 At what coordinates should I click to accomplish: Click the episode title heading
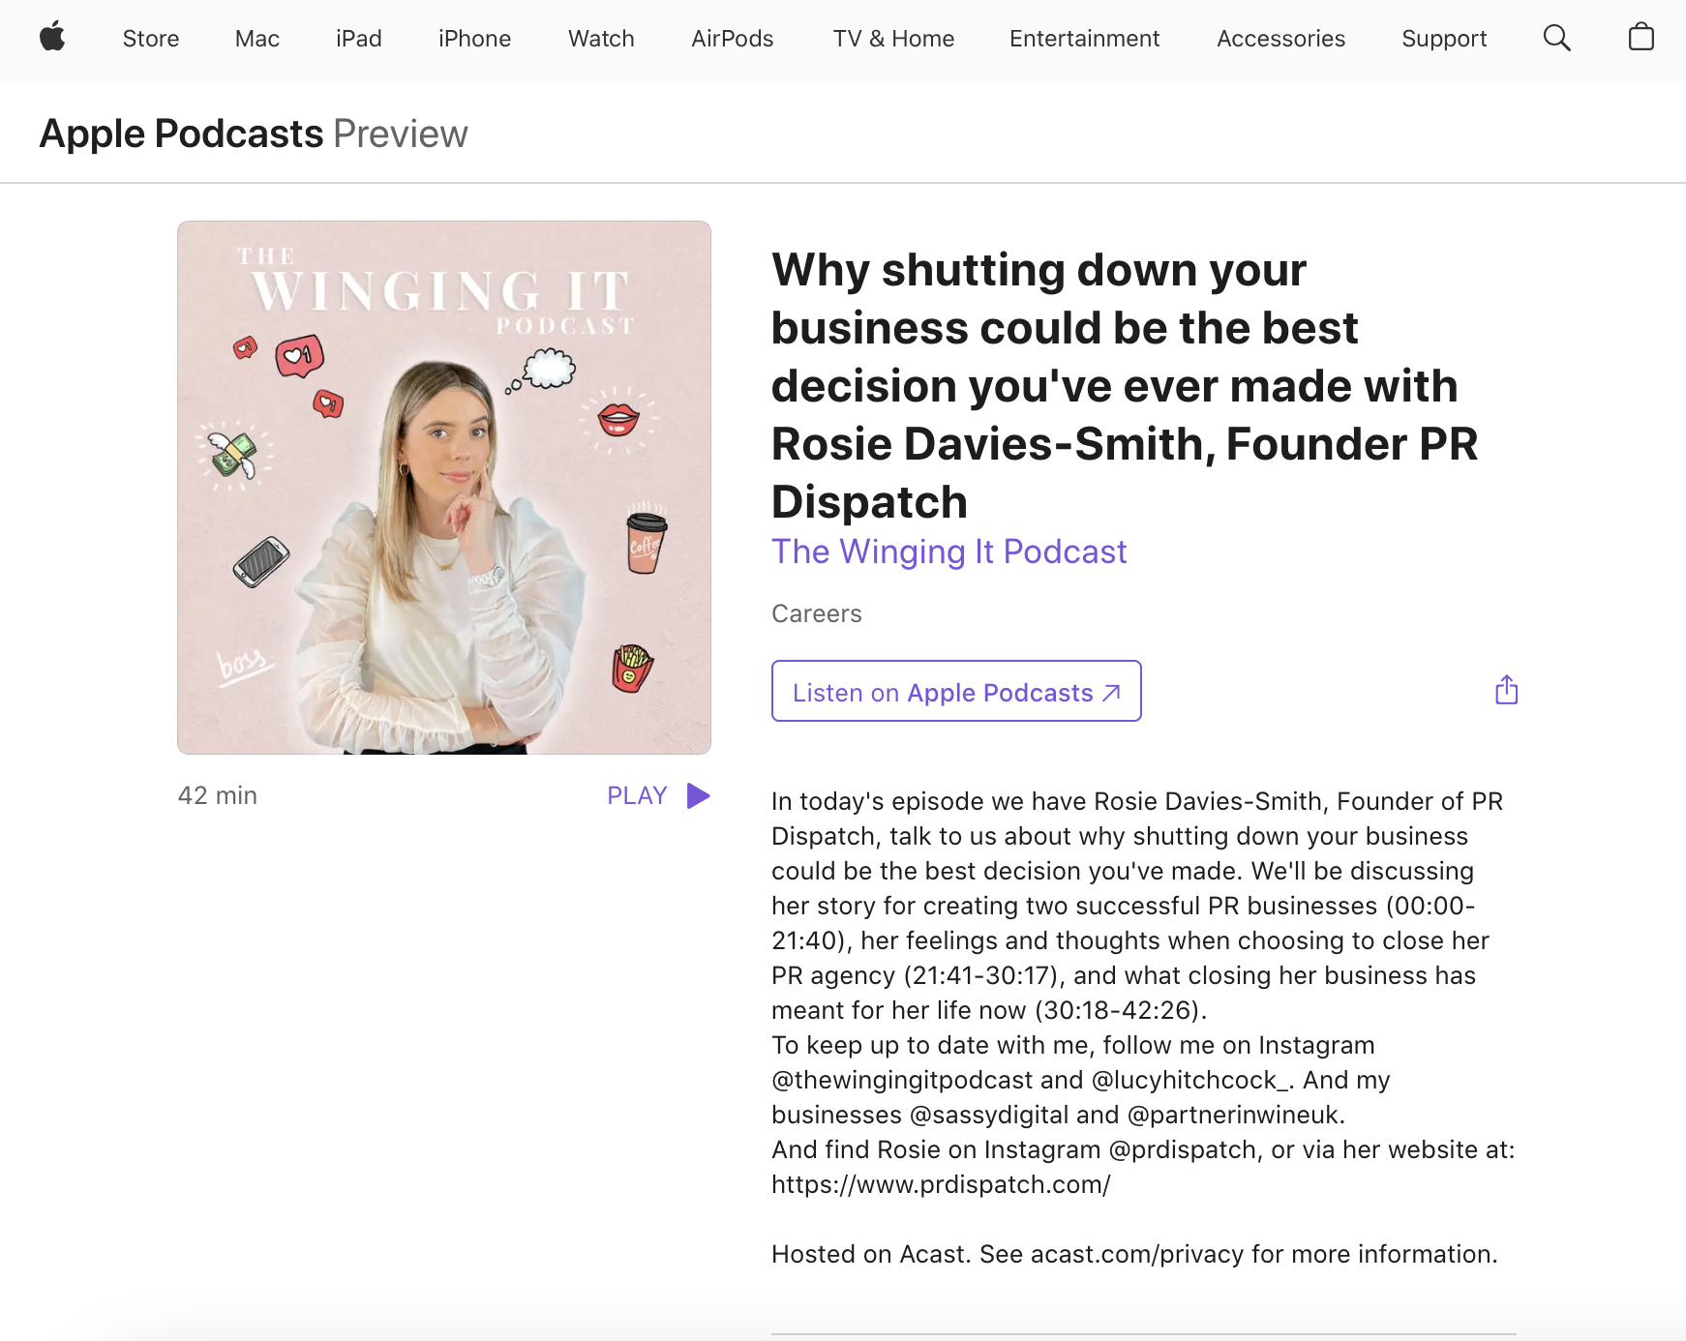coord(1125,385)
